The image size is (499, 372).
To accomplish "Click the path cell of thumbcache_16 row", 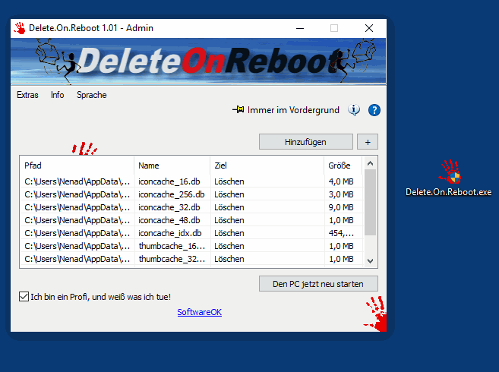I will point(77,246).
